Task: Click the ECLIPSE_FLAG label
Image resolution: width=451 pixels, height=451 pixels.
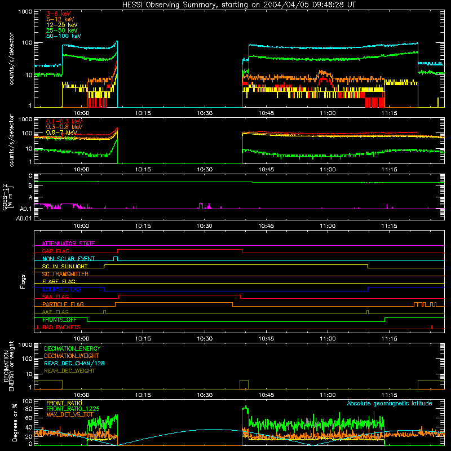Action: pos(61,289)
